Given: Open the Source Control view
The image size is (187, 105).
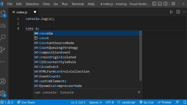Looking at the screenshot, I should coord(3,50).
